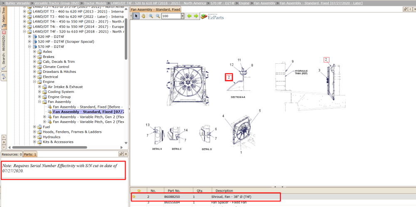Open Buhler Versatile breadcrumb link
This screenshot has height=207, width=416.
[x=18, y=3]
